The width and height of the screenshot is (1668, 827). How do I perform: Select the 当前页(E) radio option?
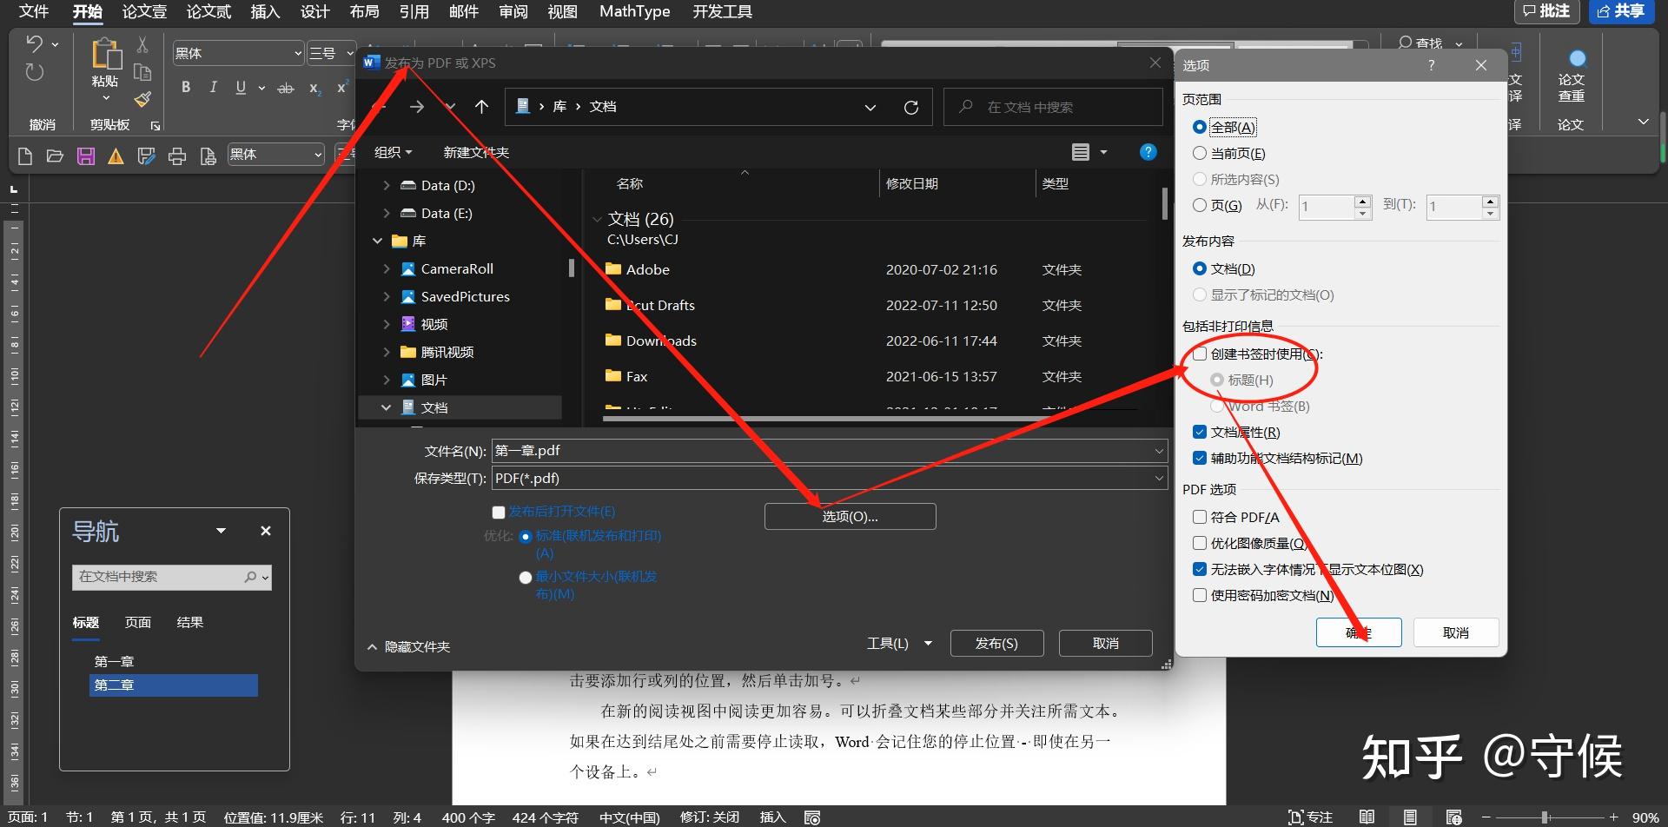pyautogui.click(x=1200, y=154)
